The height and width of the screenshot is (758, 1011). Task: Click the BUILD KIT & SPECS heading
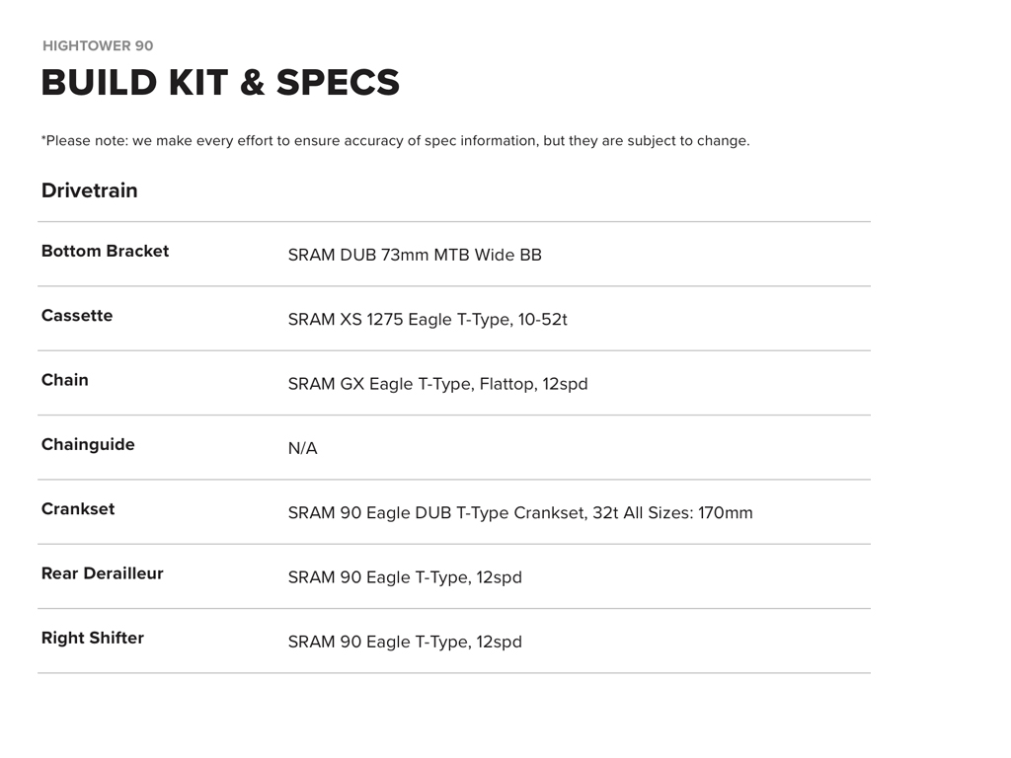[x=220, y=83]
